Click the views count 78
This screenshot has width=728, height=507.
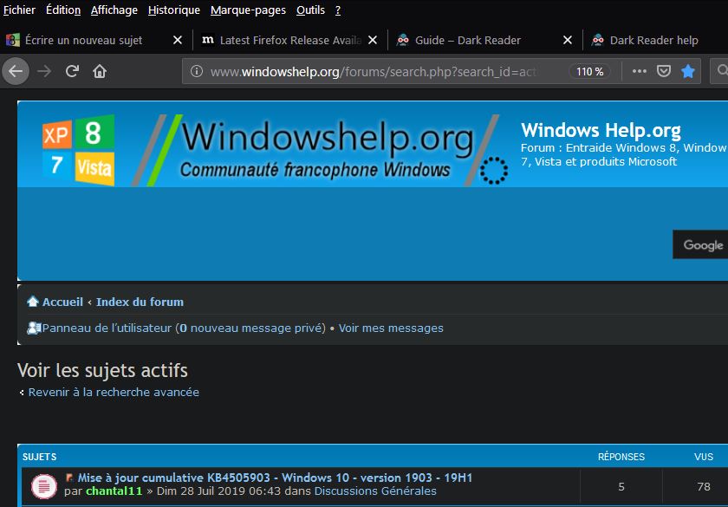[704, 486]
